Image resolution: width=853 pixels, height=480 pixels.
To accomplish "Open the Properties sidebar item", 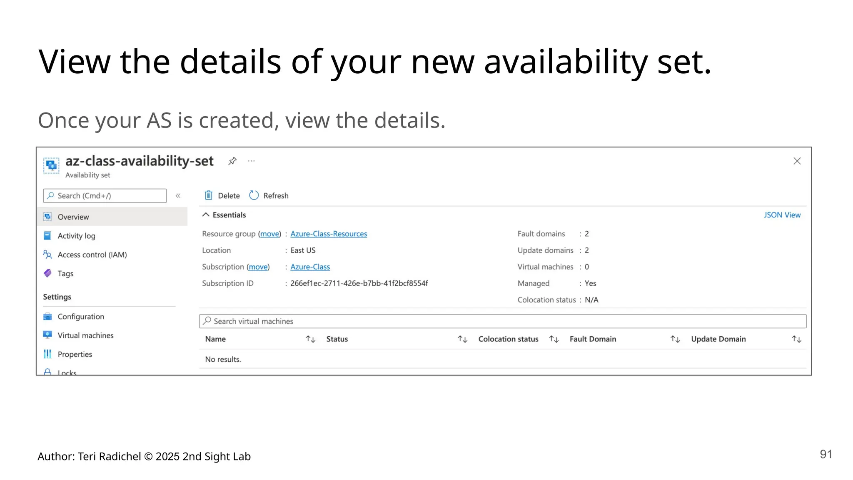I will point(75,354).
